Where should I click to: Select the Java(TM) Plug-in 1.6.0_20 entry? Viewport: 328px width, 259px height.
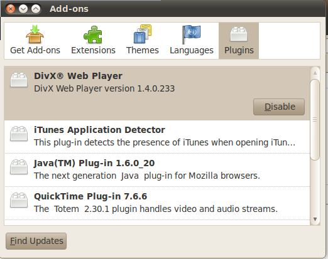click(x=157, y=170)
